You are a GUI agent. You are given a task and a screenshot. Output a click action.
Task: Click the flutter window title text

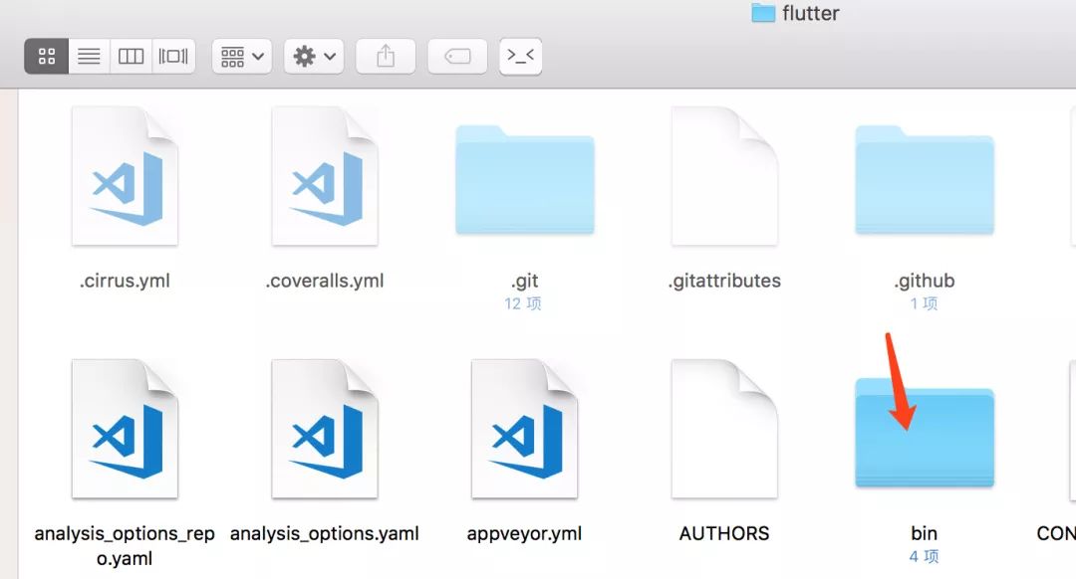[810, 13]
